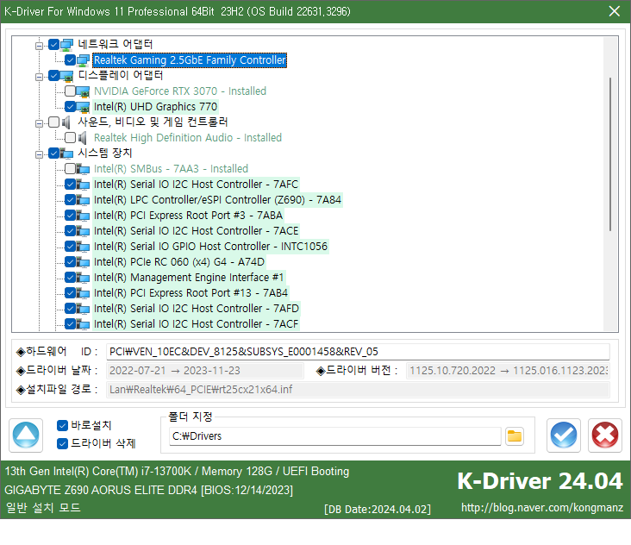
Task: Select Realtek High Definition Audio - Installed row
Action: pyautogui.click(x=188, y=138)
